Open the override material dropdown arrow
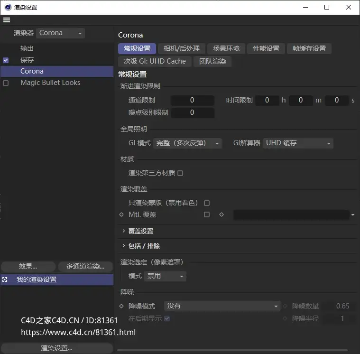This screenshot has height=354, width=360. point(353,215)
